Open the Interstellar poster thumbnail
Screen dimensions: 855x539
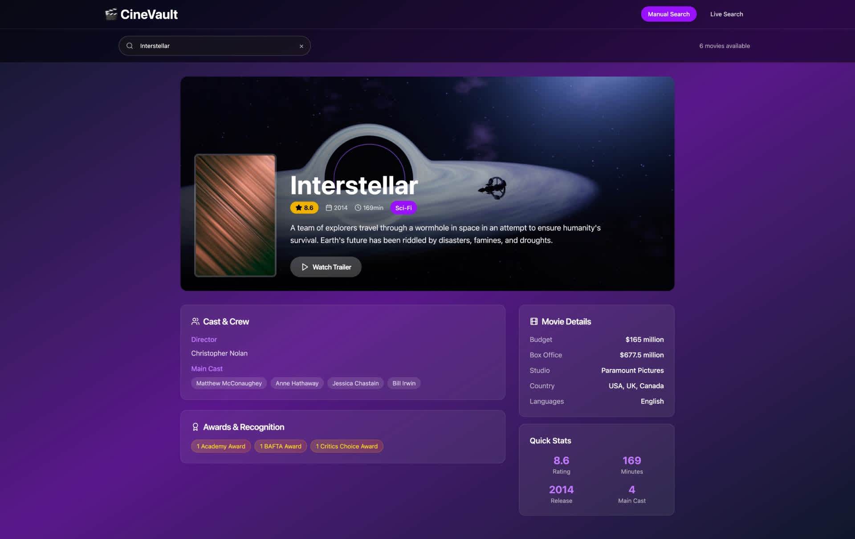235,215
